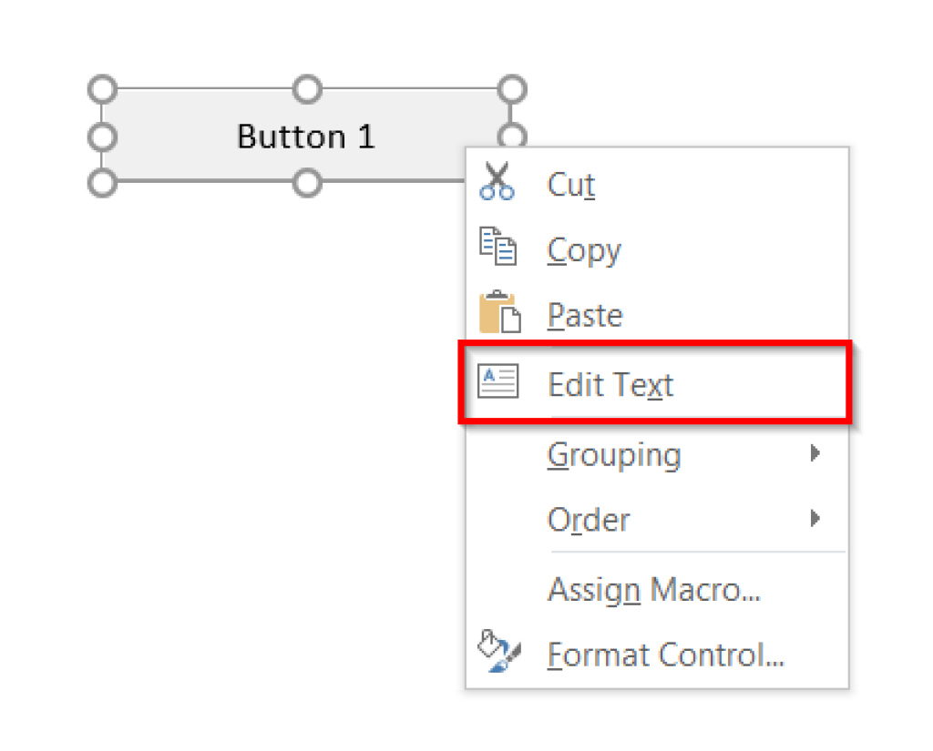Click the Copy documents icon
The image size is (933, 751).
coord(497,248)
